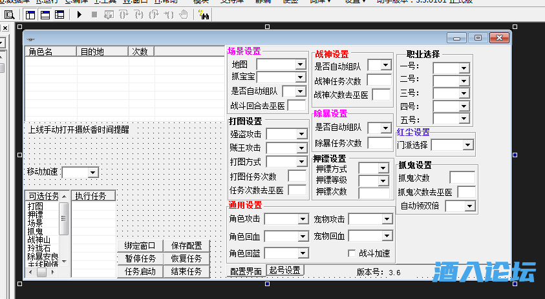Viewport: 545px width, 299px height.
Task: Open the 移动加速 dropdown
Action: click(92, 172)
